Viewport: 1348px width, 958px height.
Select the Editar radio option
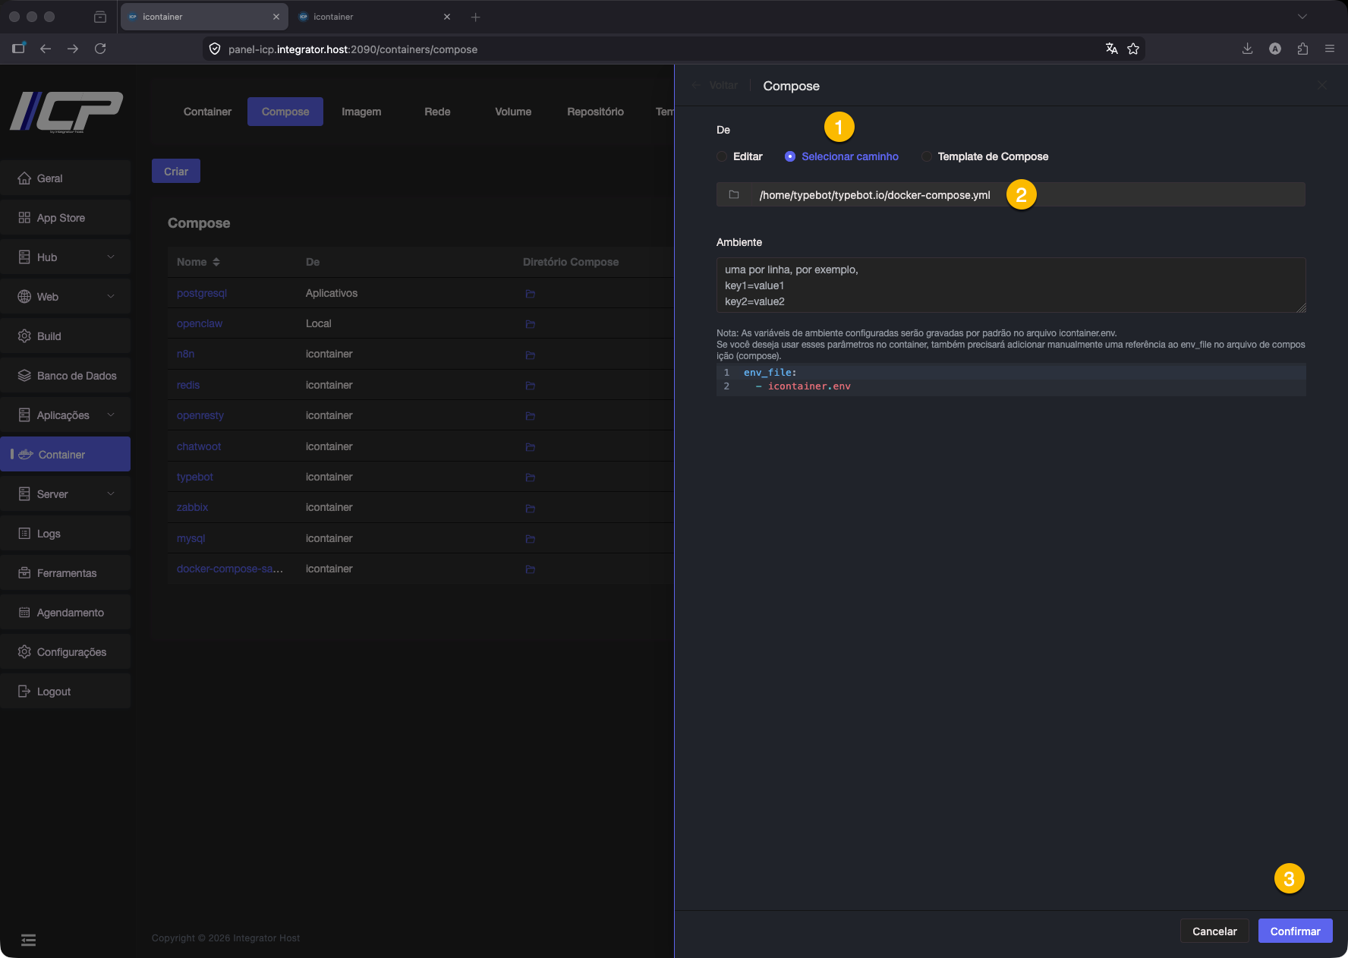coord(722,156)
